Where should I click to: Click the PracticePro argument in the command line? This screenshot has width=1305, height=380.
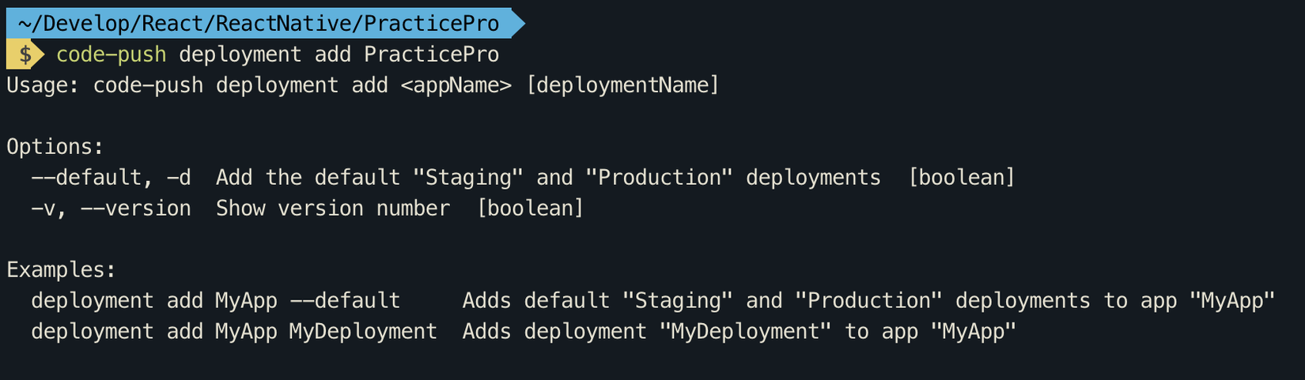pyautogui.click(x=432, y=55)
